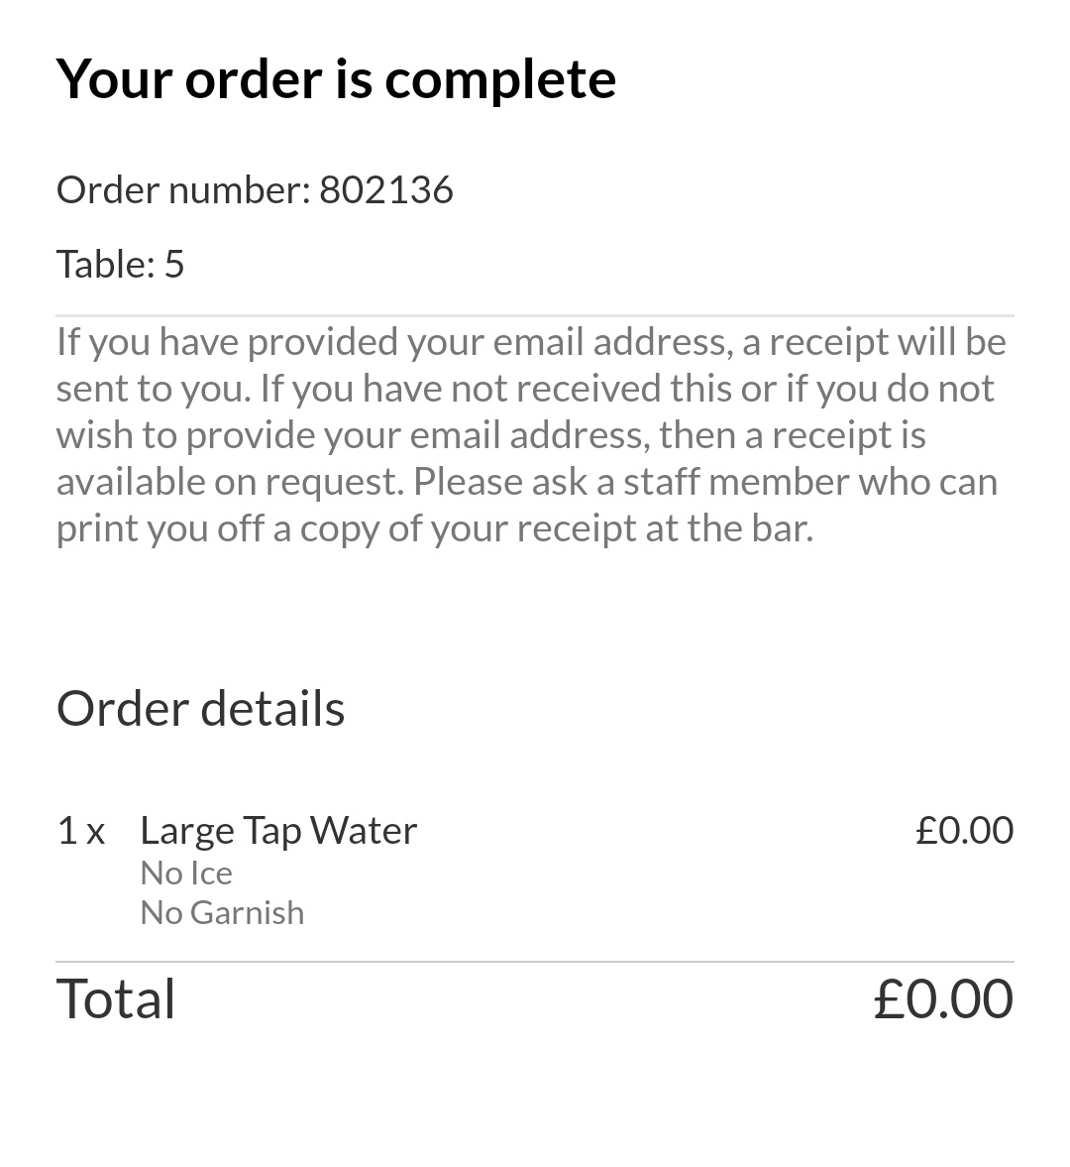Click the divider line above Total
The height and width of the screenshot is (1167, 1070).
point(535,962)
